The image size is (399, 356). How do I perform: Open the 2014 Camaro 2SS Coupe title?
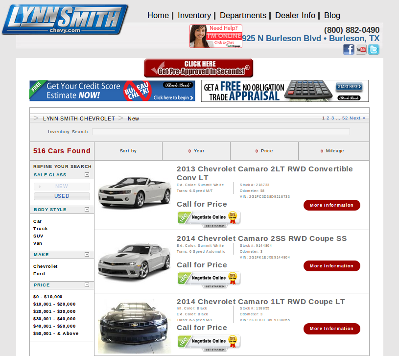261,238
